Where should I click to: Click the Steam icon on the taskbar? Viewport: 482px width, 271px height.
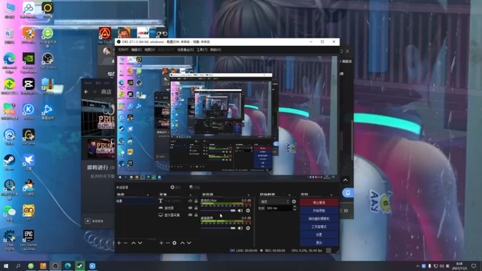click(80, 266)
